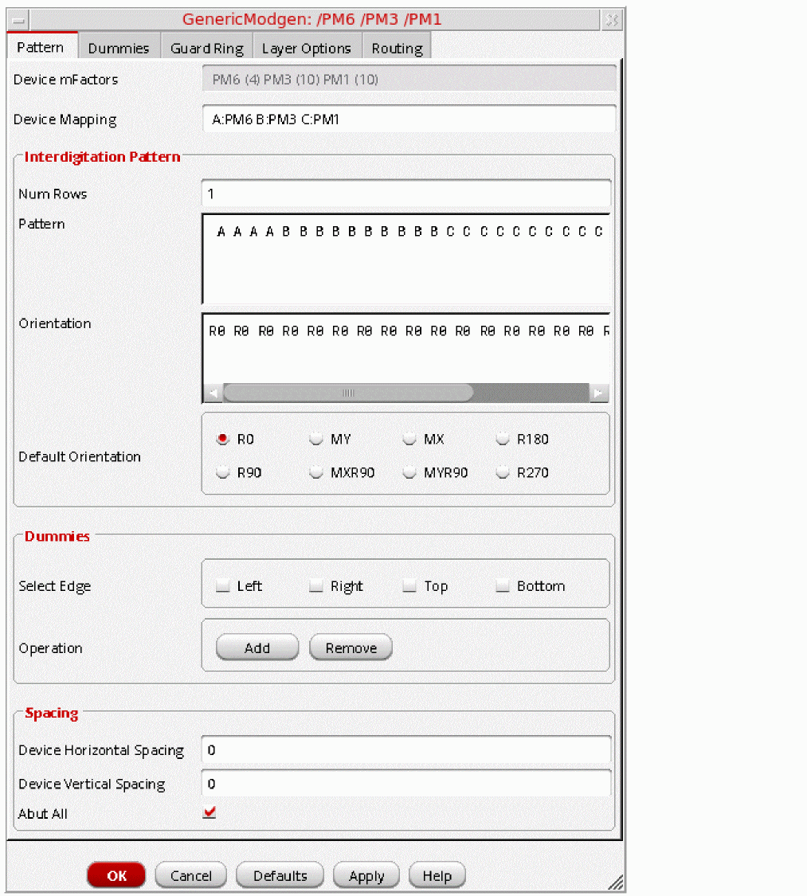This screenshot has height=896, width=807.
Task: Open the Routing tab
Action: pyautogui.click(x=398, y=48)
